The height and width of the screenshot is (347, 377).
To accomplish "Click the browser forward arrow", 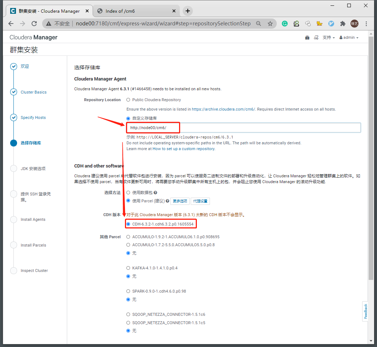I will 23,24.
